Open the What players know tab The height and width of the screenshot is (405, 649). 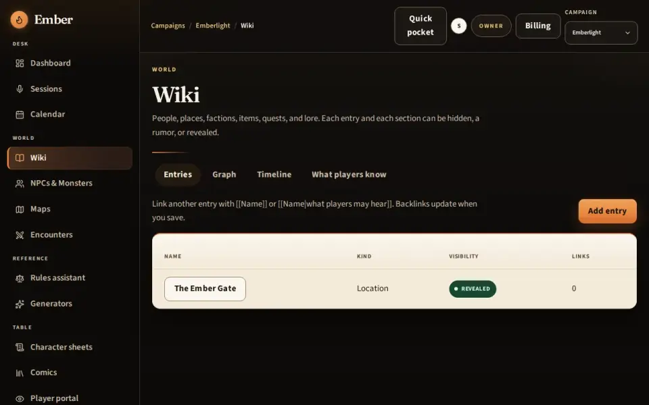349,174
